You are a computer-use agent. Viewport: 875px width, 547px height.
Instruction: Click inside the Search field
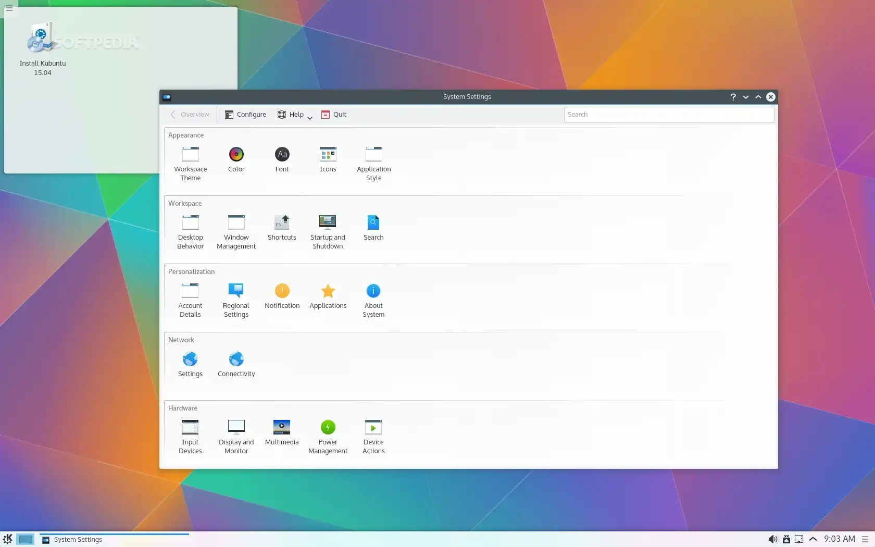668,115
